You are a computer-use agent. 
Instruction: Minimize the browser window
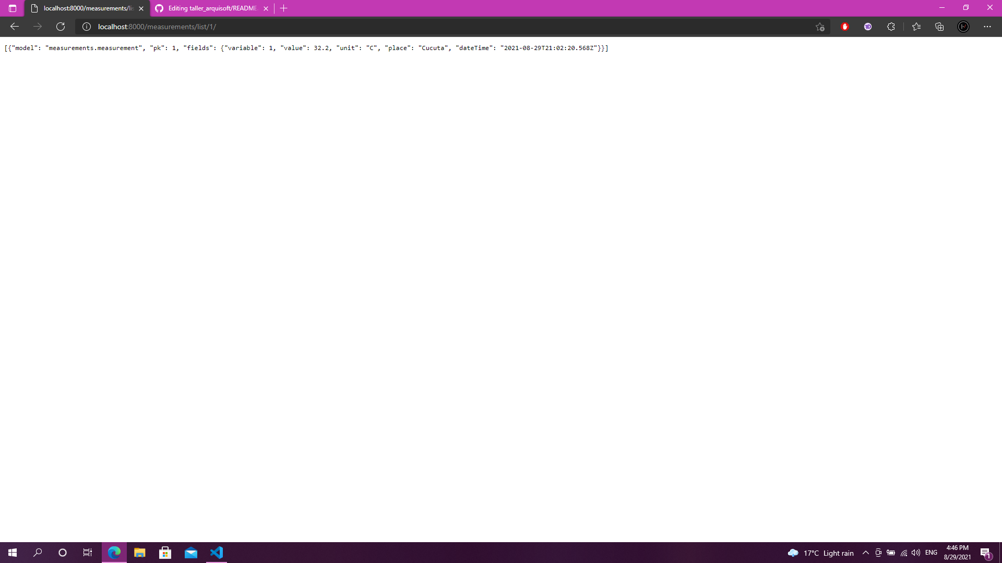pyautogui.click(x=942, y=8)
